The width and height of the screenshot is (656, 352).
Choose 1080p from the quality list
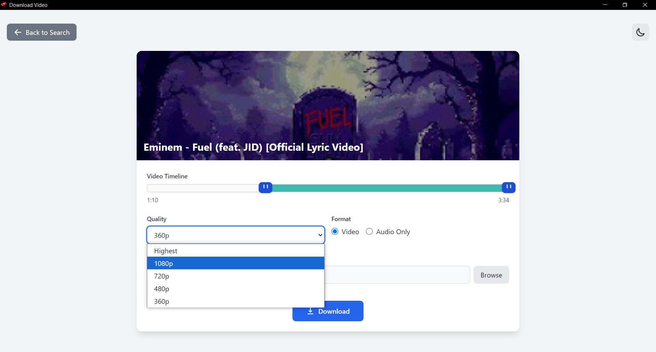tap(236, 263)
